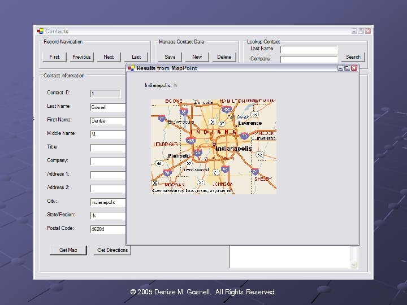Maximize the Contacts window
Screen dimensions: 407x305
pyautogui.click(x=361, y=31)
